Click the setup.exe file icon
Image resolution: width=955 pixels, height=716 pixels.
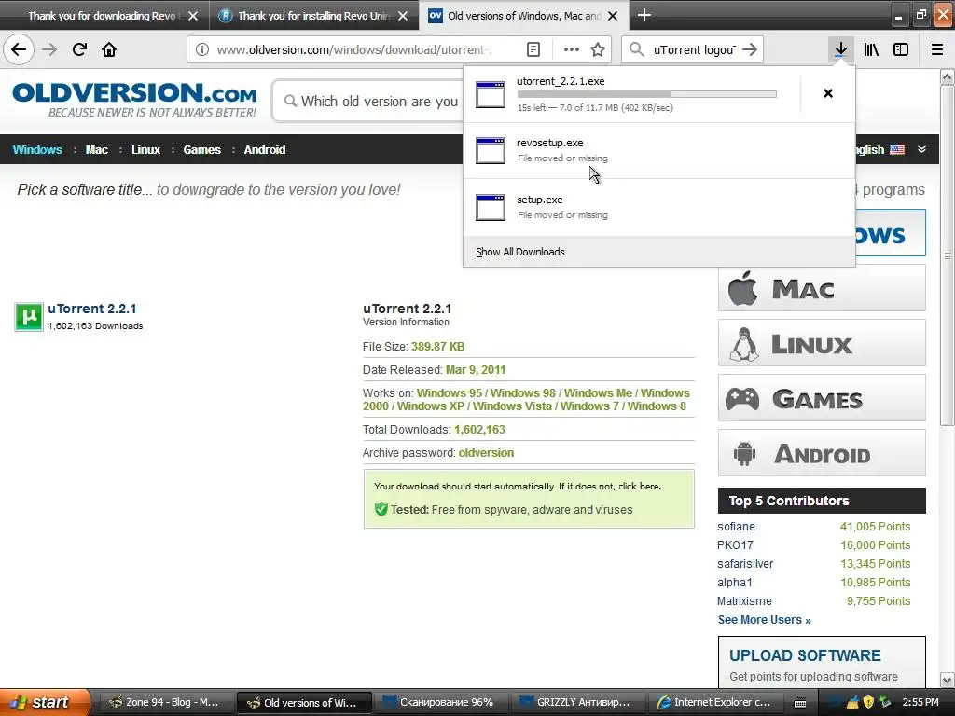[x=491, y=207]
